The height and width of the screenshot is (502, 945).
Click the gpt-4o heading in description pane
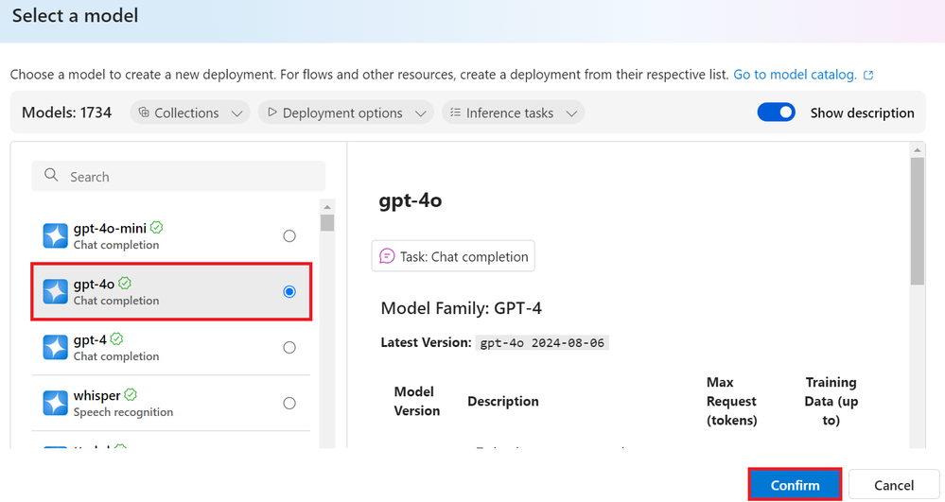coord(411,200)
